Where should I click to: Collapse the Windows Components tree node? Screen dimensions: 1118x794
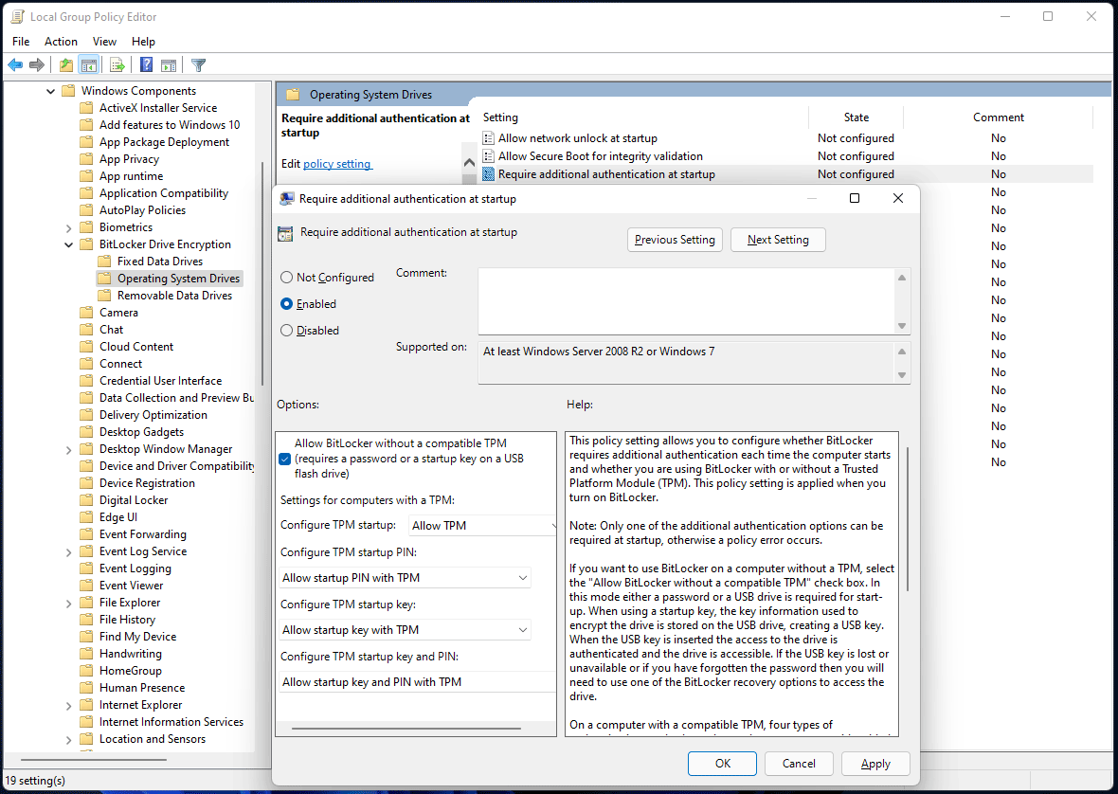coord(50,91)
